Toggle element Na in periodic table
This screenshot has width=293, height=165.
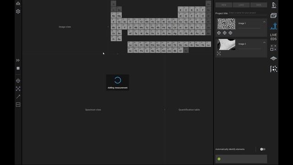click(114, 15)
